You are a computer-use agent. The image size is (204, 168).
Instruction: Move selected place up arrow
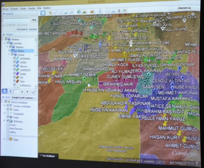[x=22, y=92]
